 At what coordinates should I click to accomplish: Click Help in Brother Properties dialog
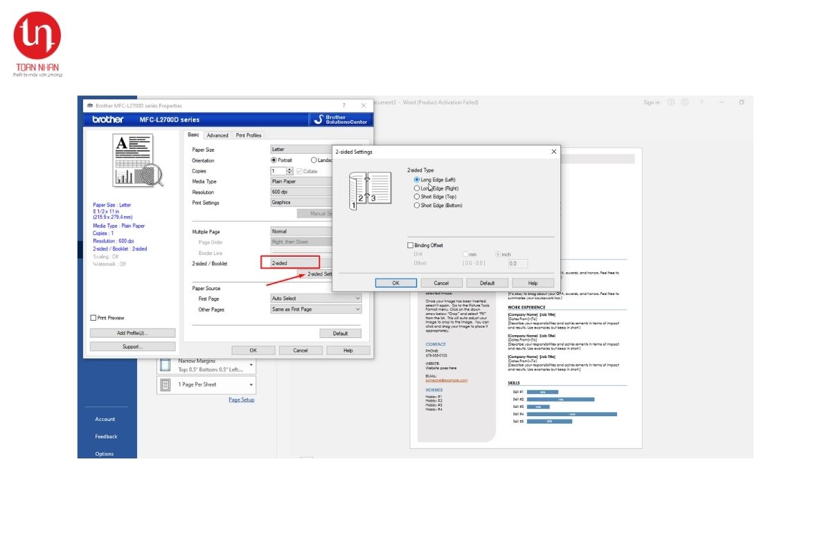(348, 350)
